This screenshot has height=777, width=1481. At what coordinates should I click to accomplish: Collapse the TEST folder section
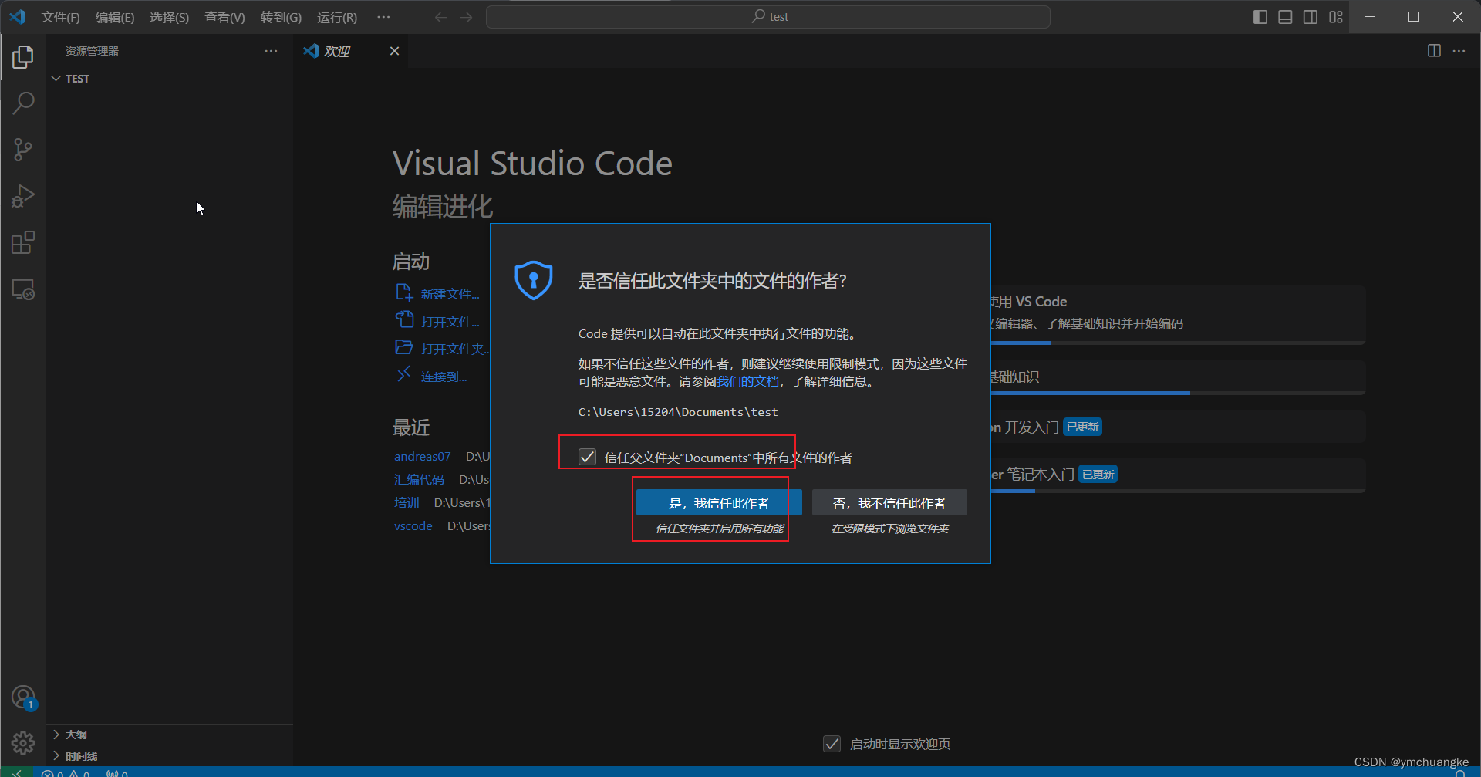[170, 79]
